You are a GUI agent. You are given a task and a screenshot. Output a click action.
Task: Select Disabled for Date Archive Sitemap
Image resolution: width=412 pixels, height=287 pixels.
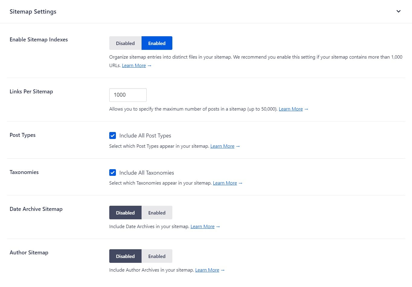coord(125,213)
